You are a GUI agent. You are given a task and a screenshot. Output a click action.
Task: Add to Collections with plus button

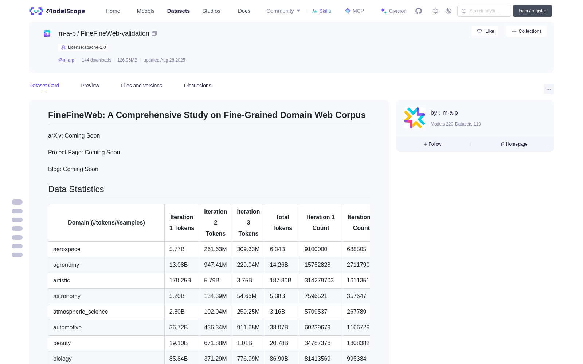point(526,31)
